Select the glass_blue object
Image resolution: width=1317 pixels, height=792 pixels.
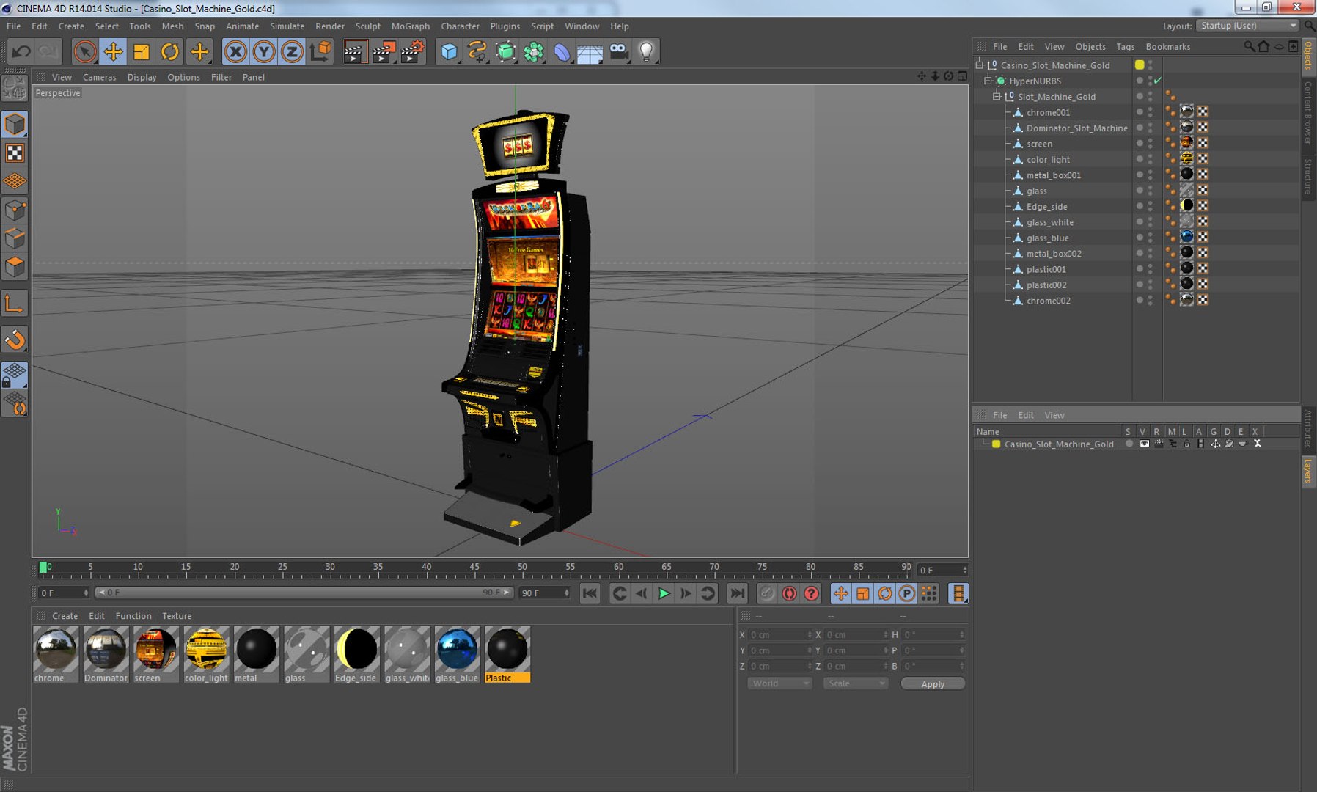pyautogui.click(x=1047, y=238)
